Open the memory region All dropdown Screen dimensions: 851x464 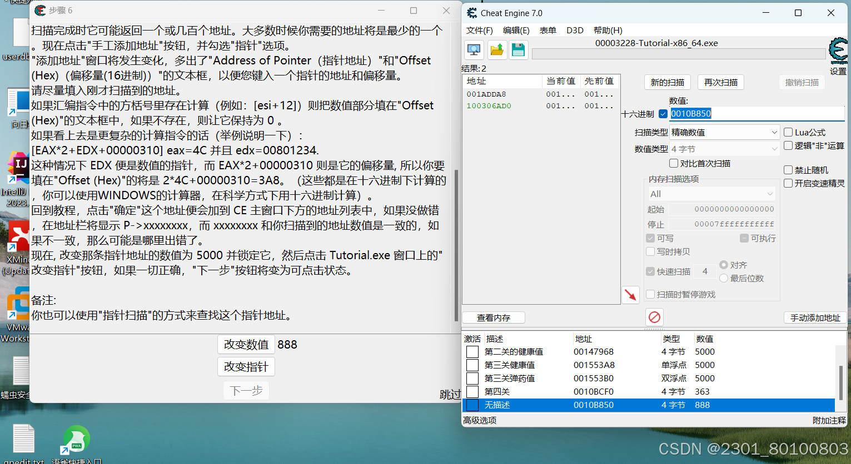tap(711, 194)
